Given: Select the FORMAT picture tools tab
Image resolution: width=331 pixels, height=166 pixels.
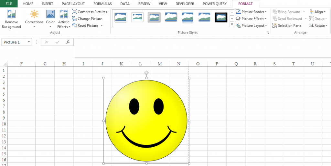Looking at the screenshot, I should coord(246,4).
